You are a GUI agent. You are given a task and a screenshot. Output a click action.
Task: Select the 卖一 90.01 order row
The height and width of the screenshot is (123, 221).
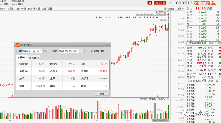coord(203,24)
